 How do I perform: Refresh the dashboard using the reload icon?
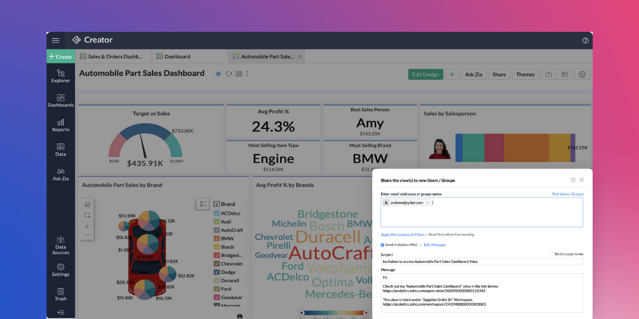tap(228, 74)
